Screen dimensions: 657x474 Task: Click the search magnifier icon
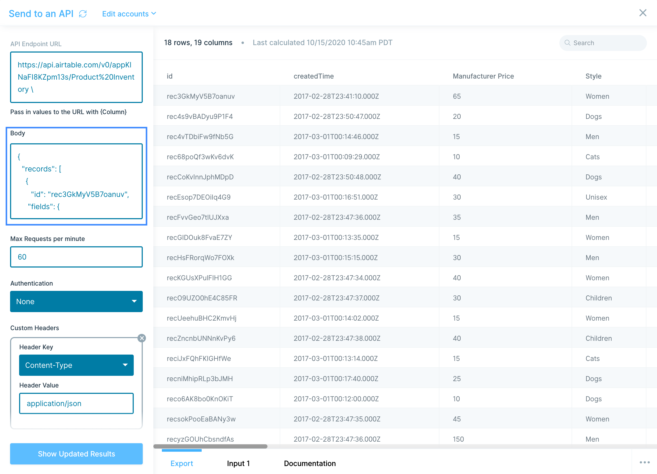pyautogui.click(x=567, y=43)
